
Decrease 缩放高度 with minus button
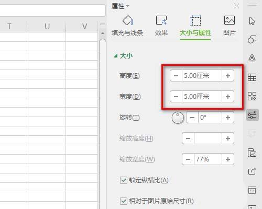(x=188, y=138)
